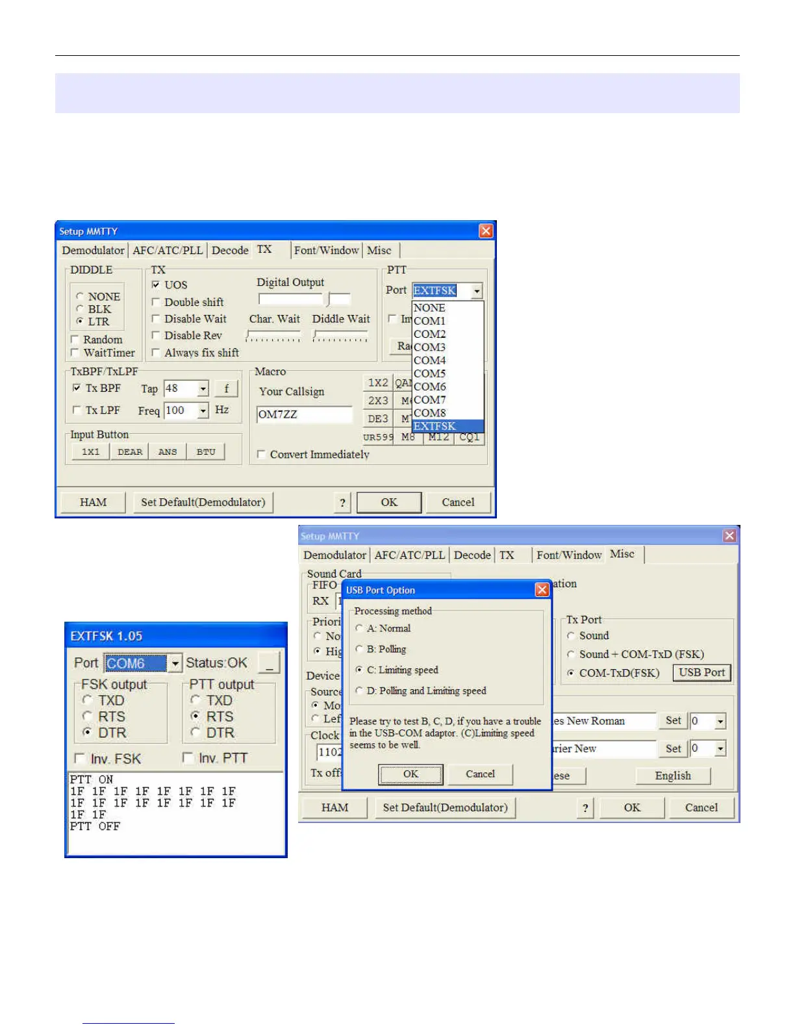Click HAM button in TX setup window
Viewport: 795px width, 1029px height.
coord(93,502)
